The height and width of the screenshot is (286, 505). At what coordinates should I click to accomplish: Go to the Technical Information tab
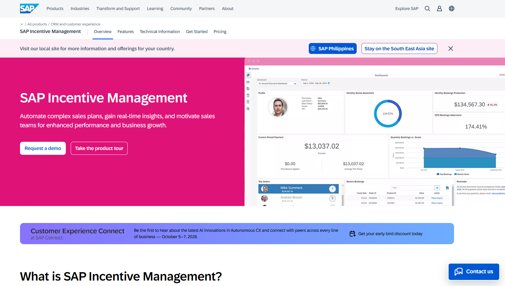(x=160, y=32)
